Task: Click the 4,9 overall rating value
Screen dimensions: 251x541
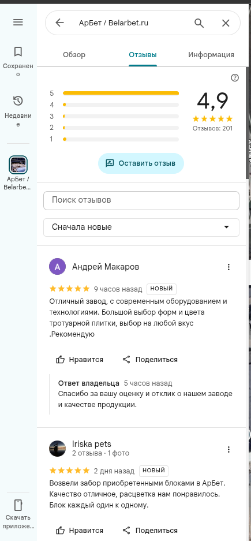Action: coord(213,101)
